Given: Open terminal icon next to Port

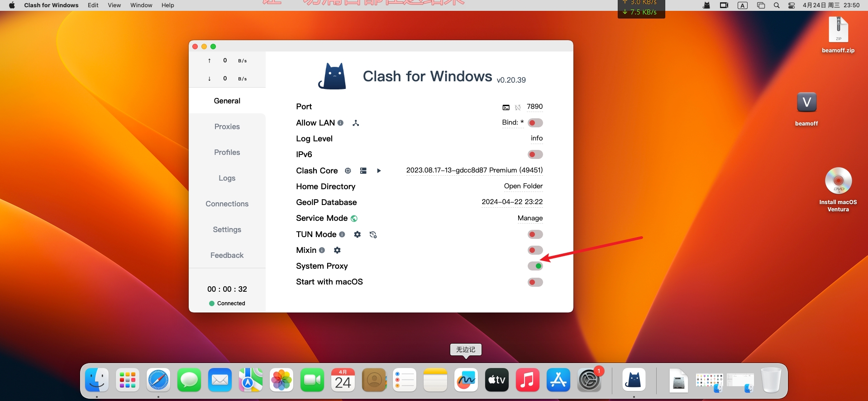Looking at the screenshot, I should (x=506, y=107).
